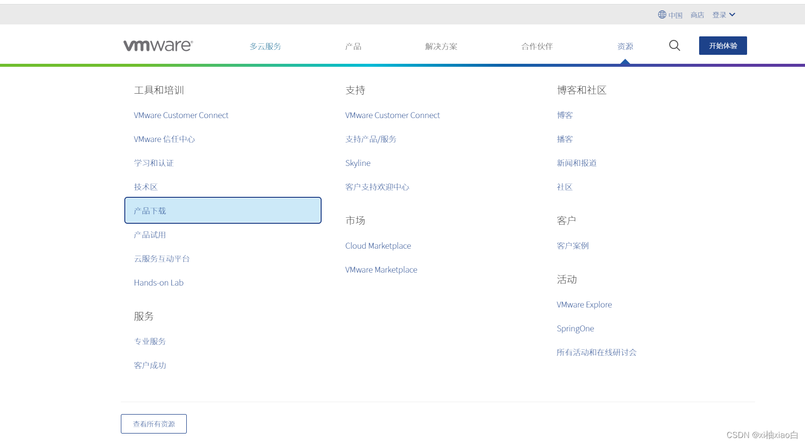Open the SpringOne link
Viewport: 805px width, 444px height.
[575, 328]
